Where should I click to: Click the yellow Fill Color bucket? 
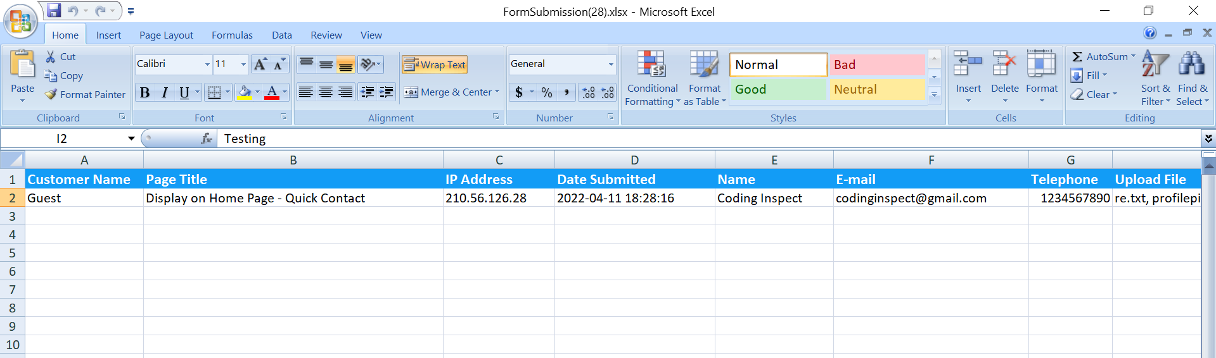pyautogui.click(x=245, y=93)
